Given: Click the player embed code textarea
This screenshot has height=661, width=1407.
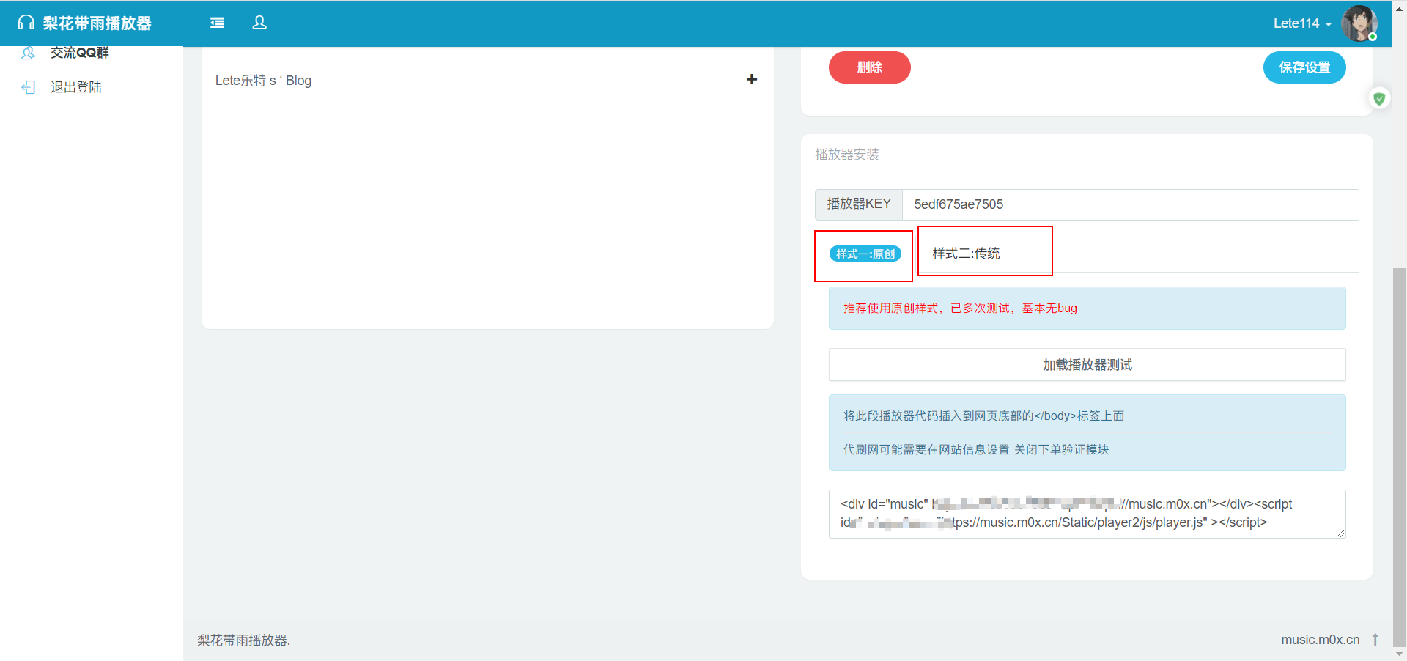Looking at the screenshot, I should [x=1087, y=514].
